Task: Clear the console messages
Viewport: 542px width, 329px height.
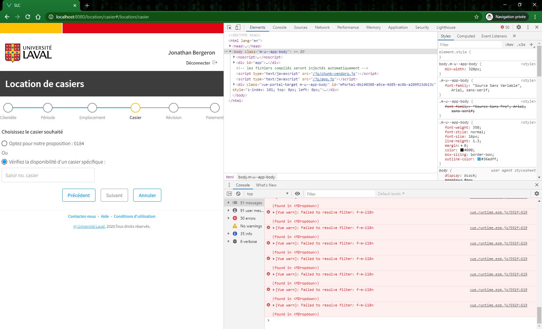Action: pos(238,194)
